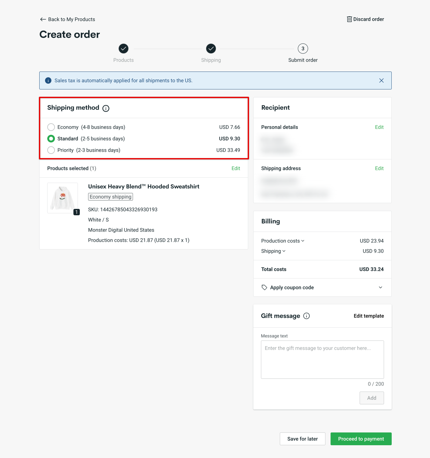
Task: Click the Products step checkmark
Action: (124, 49)
